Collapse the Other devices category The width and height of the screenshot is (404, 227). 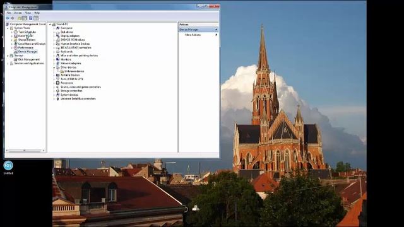coord(54,67)
